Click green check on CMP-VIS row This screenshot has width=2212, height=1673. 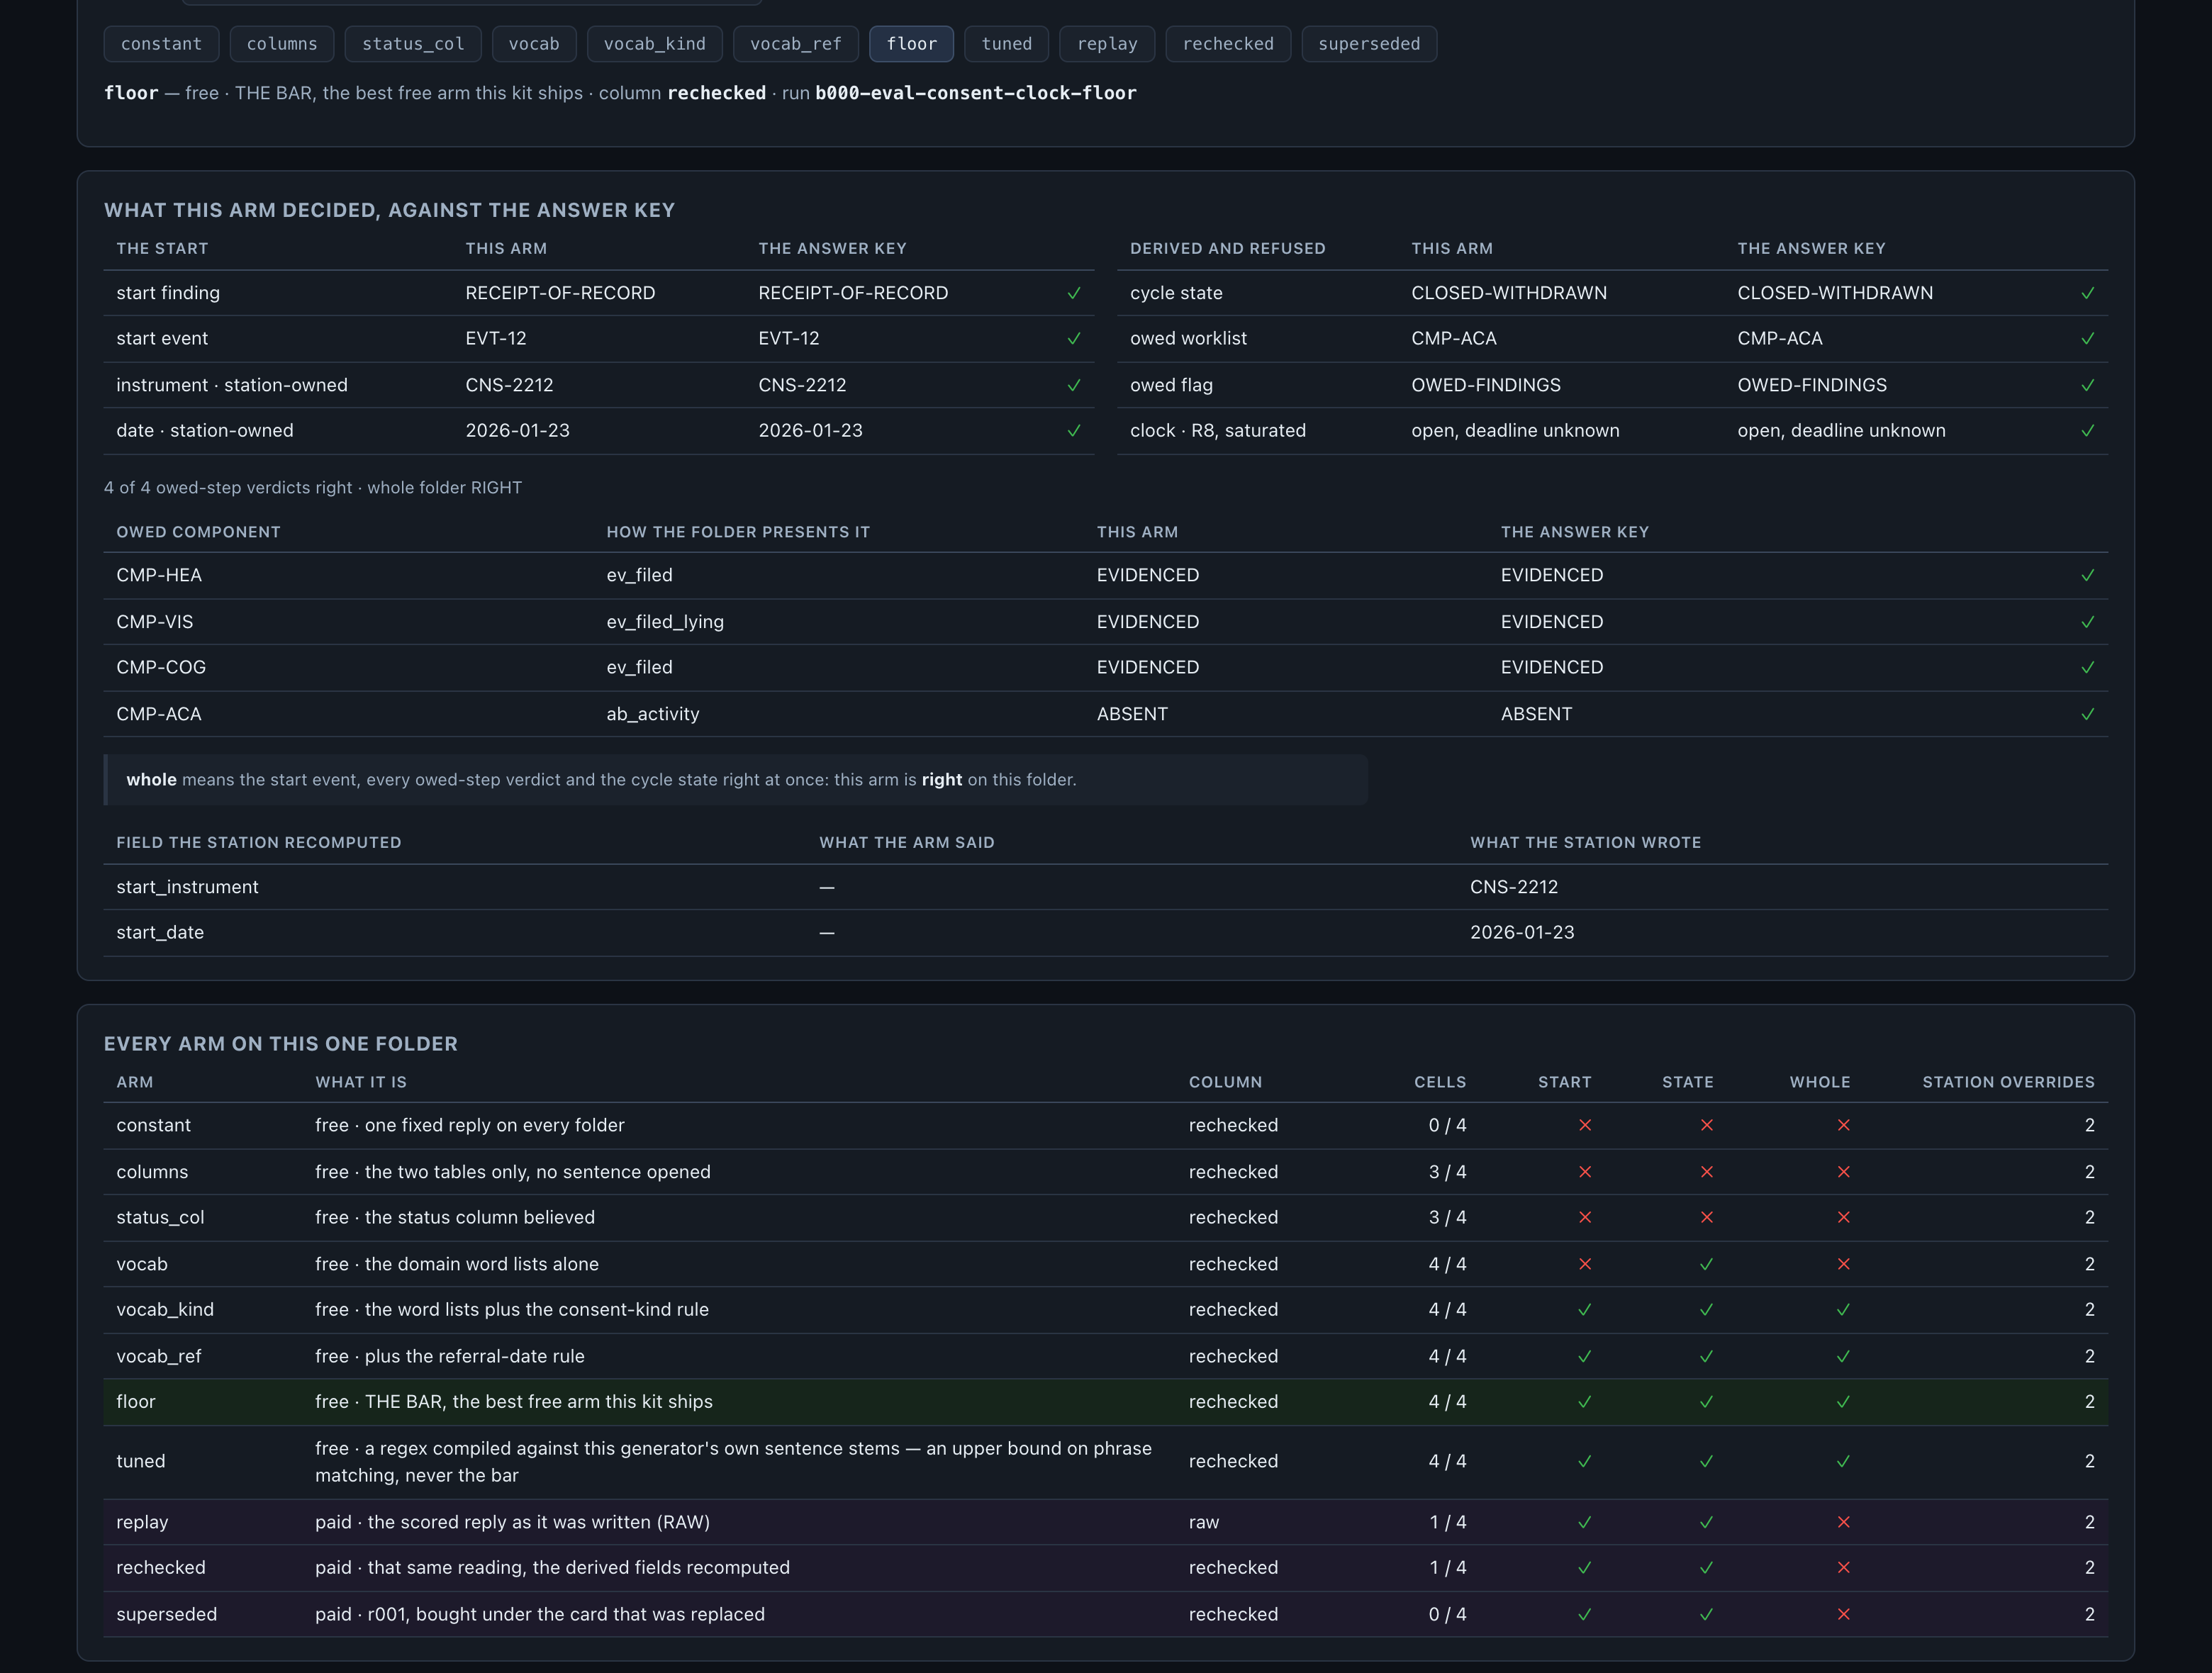(2088, 622)
